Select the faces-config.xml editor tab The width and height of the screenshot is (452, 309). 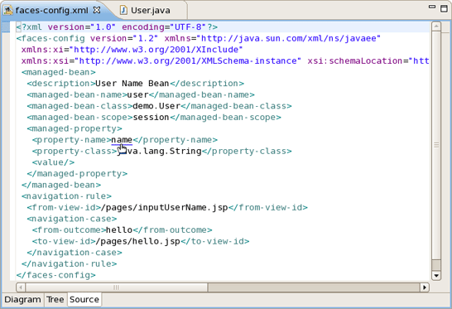(x=51, y=11)
